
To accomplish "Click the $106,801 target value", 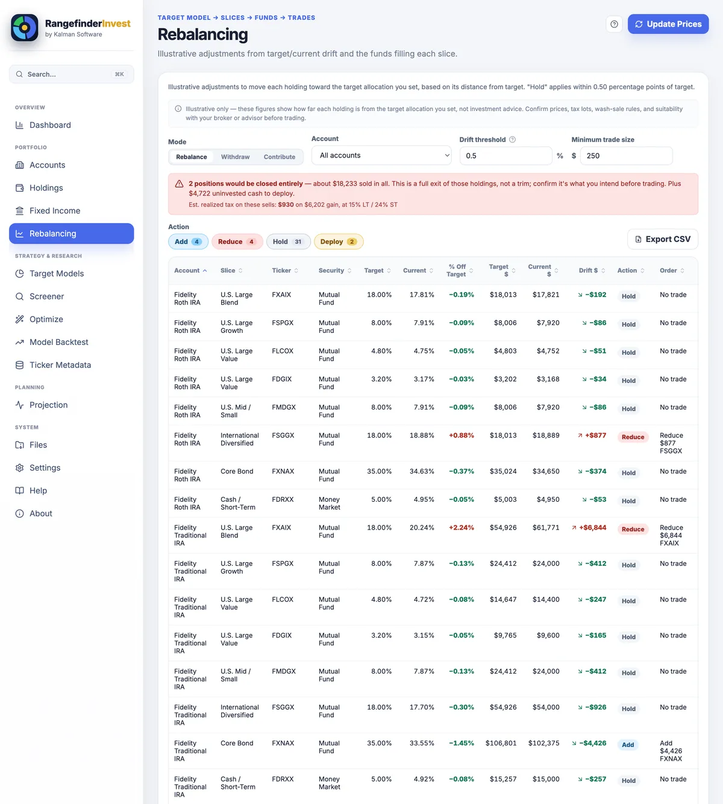I will coord(501,744).
